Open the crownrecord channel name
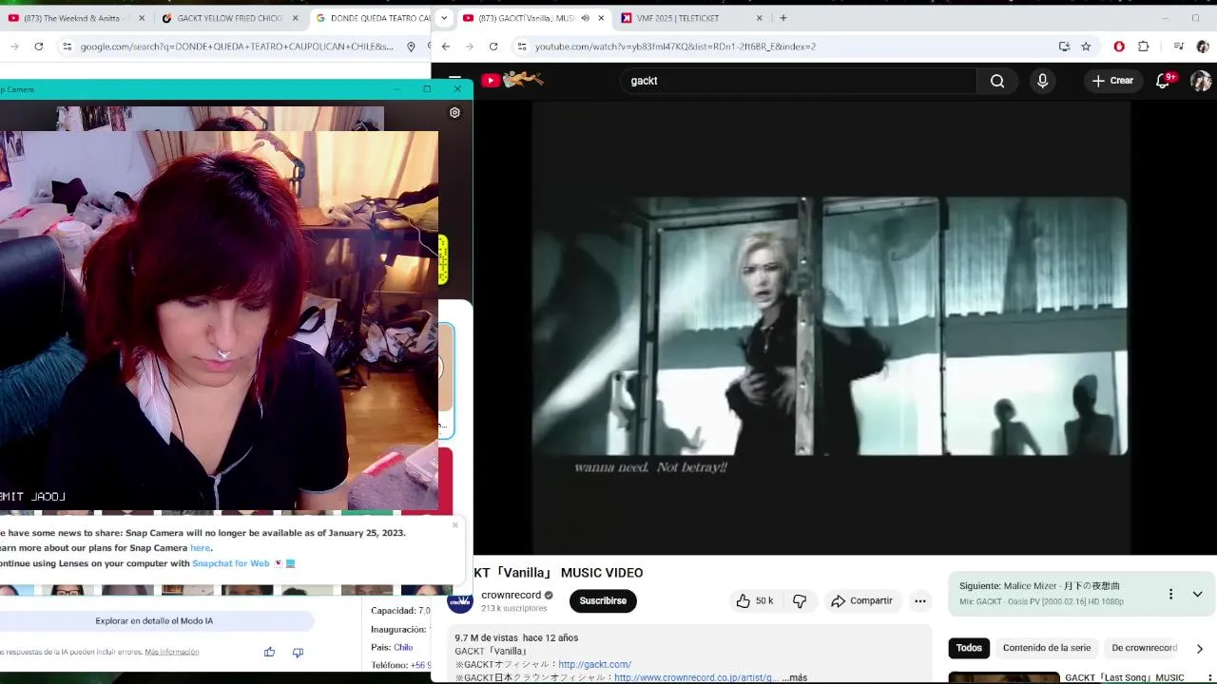The height and width of the screenshot is (684, 1217). pos(511,595)
